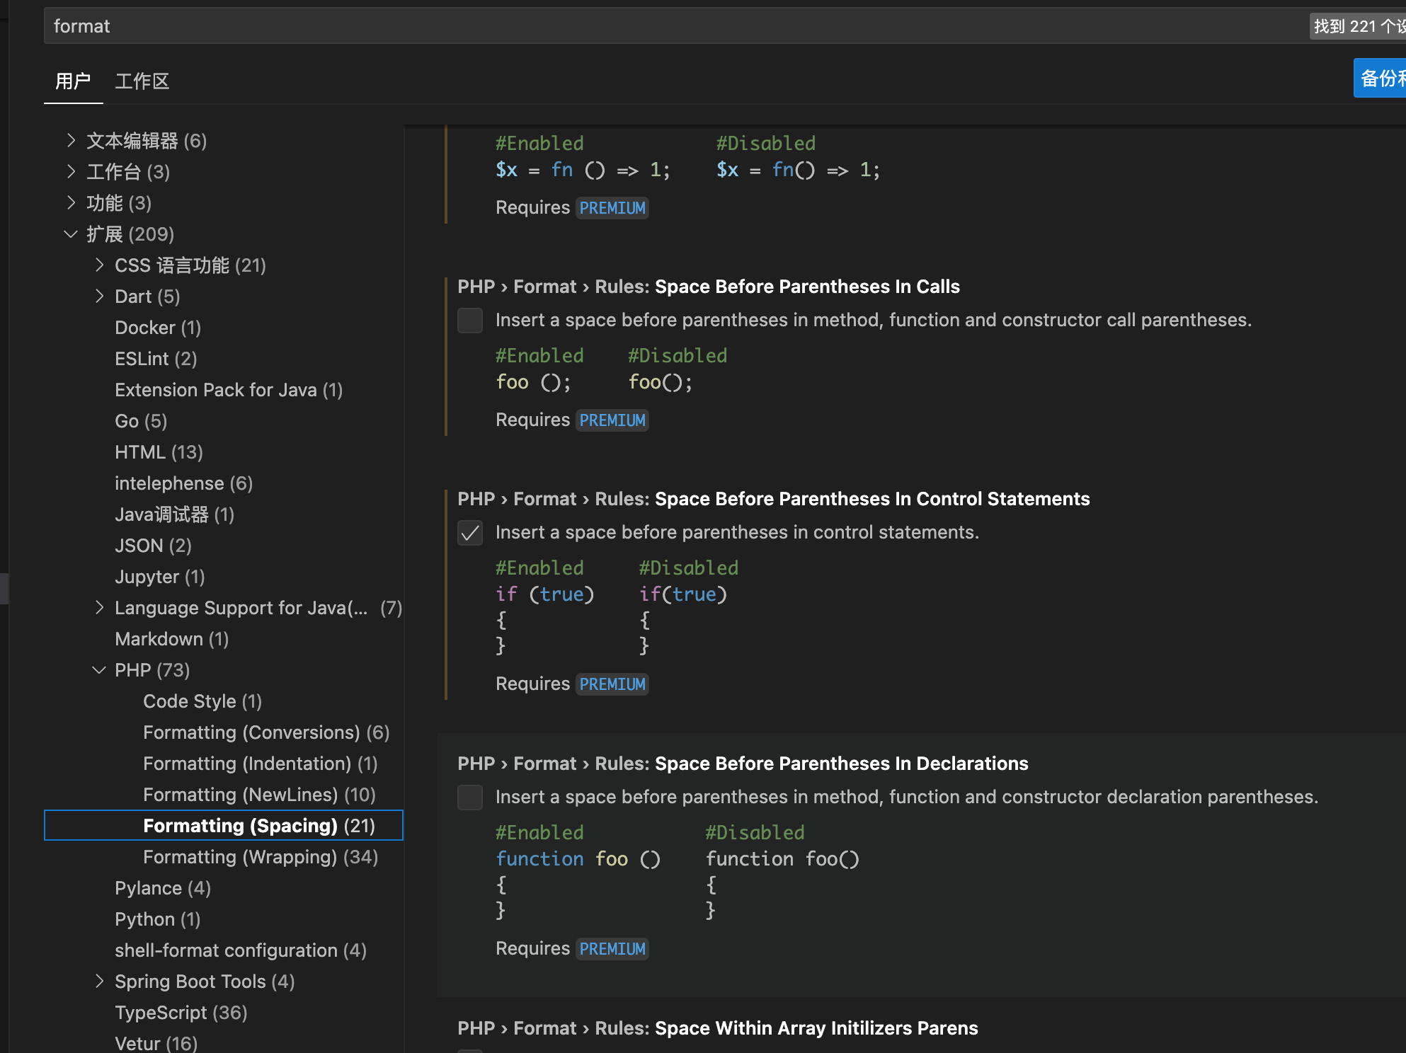Collapse the PHP (73) tree node
The image size is (1406, 1053).
pos(99,670)
